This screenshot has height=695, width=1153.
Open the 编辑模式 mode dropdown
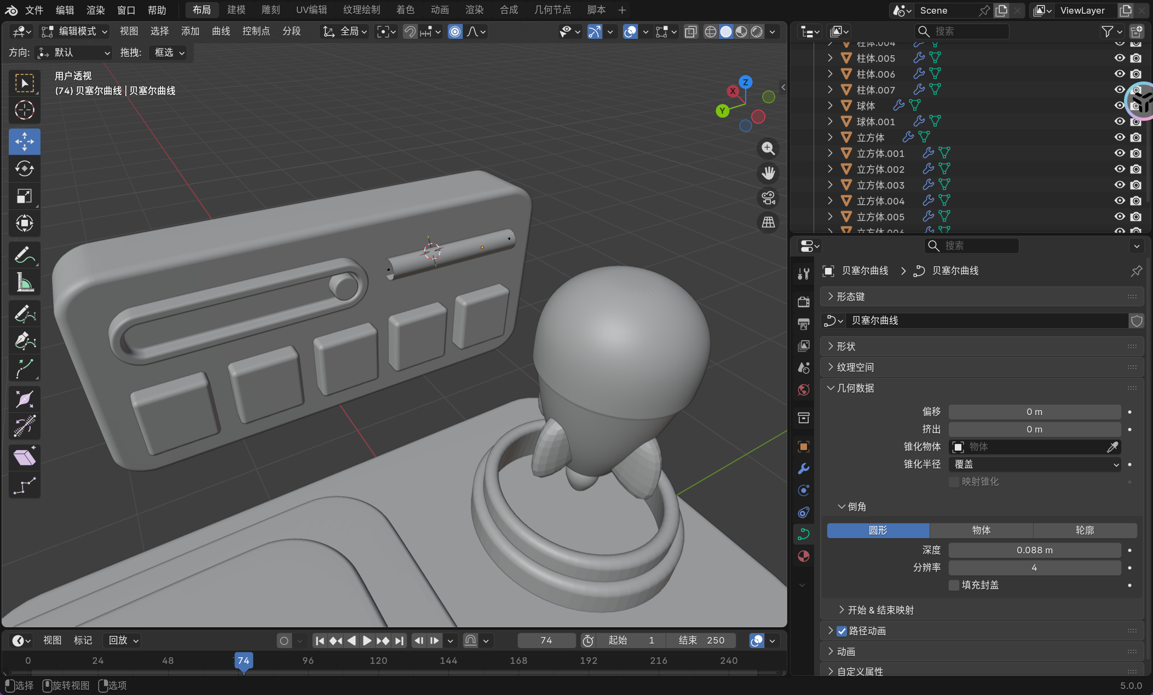76,32
